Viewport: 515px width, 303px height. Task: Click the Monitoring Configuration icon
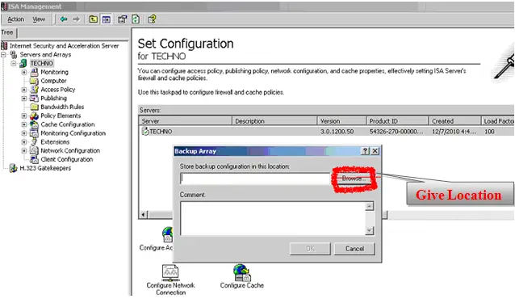[x=34, y=133]
